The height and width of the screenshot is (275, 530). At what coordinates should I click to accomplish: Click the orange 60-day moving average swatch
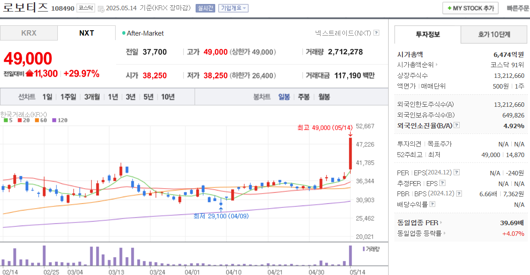click(37, 121)
